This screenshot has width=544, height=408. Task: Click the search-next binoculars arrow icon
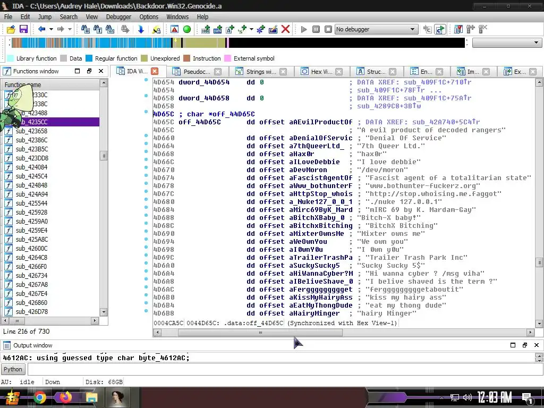[125, 30]
